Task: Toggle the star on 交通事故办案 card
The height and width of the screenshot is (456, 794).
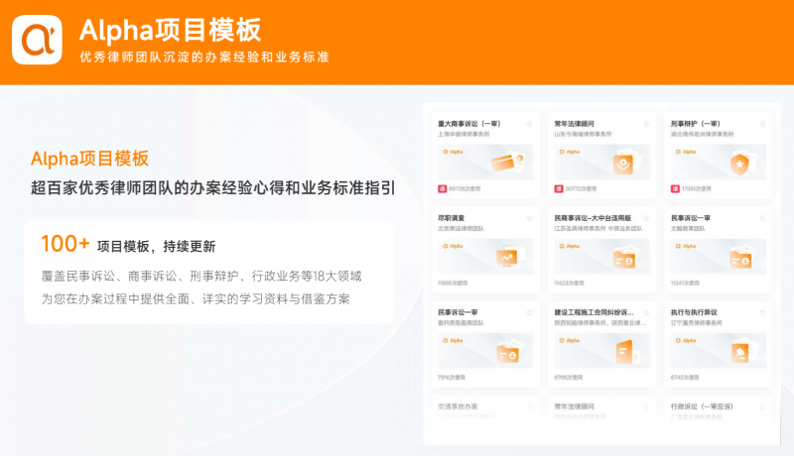Action: coord(530,406)
